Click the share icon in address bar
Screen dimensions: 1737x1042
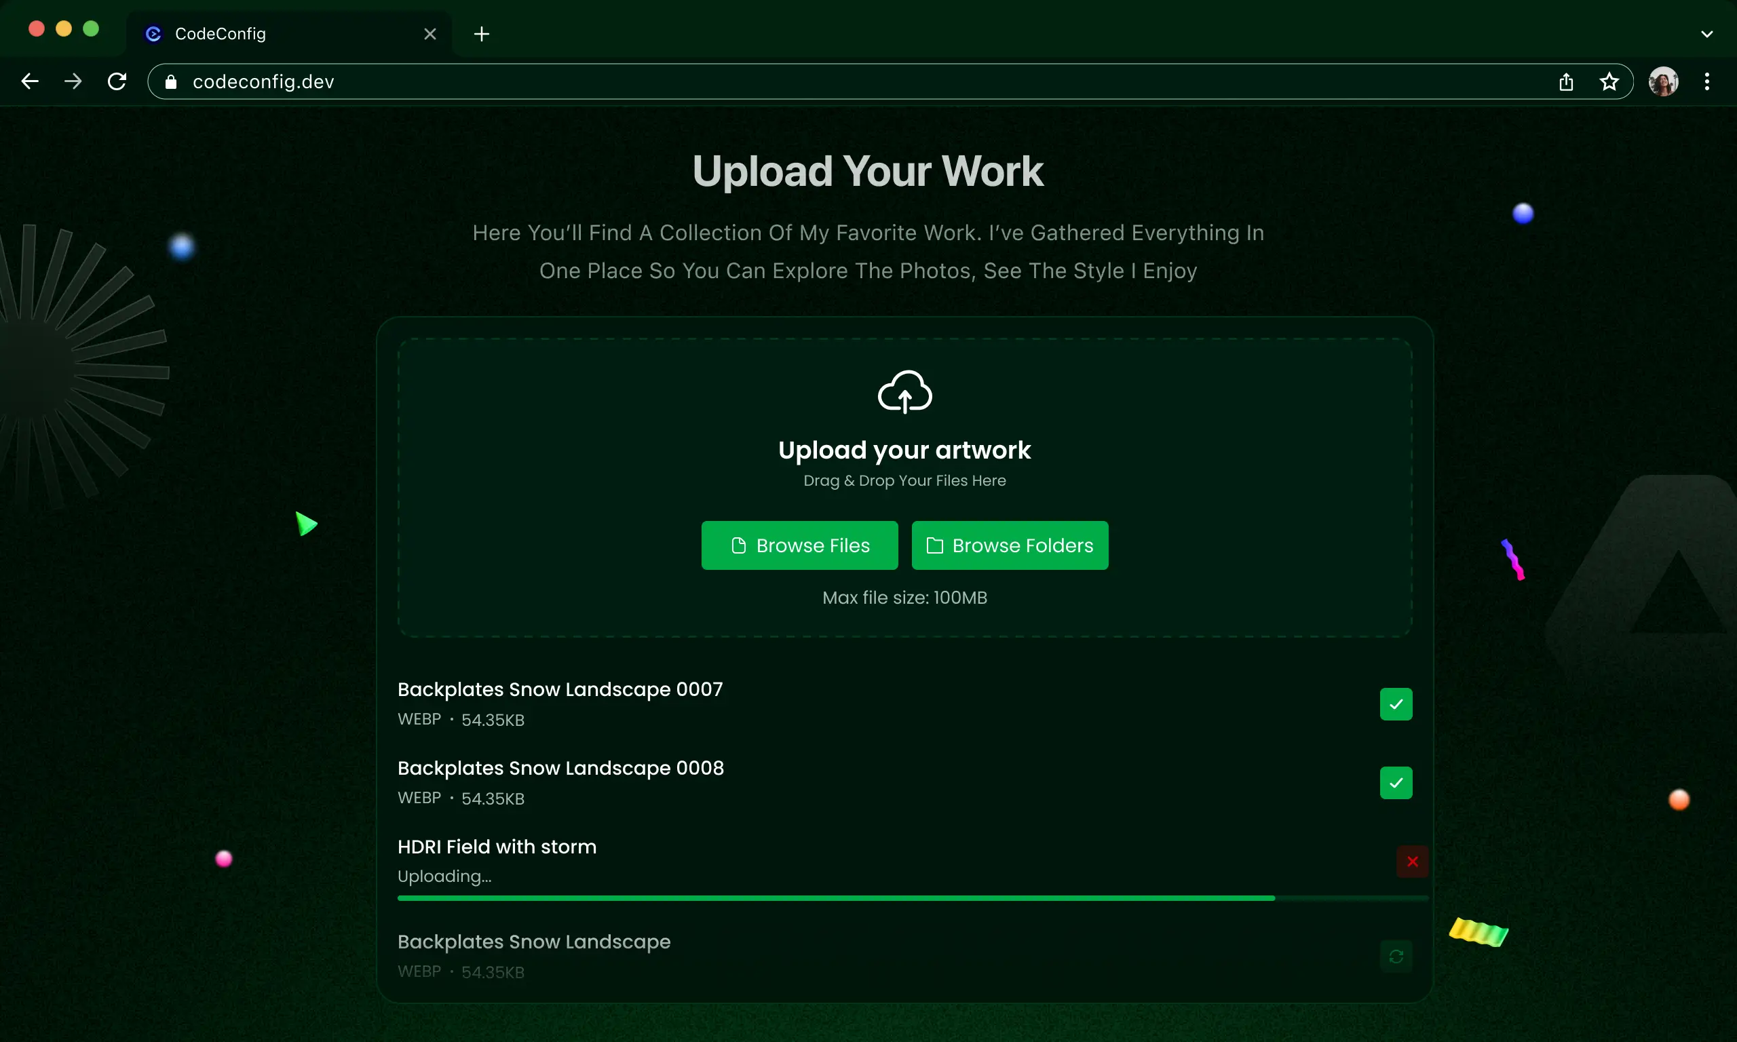pos(1566,81)
